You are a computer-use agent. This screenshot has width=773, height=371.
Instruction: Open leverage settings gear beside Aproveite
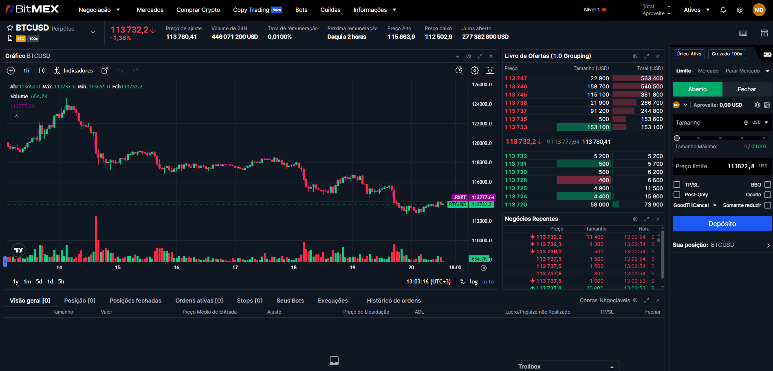coord(758,105)
